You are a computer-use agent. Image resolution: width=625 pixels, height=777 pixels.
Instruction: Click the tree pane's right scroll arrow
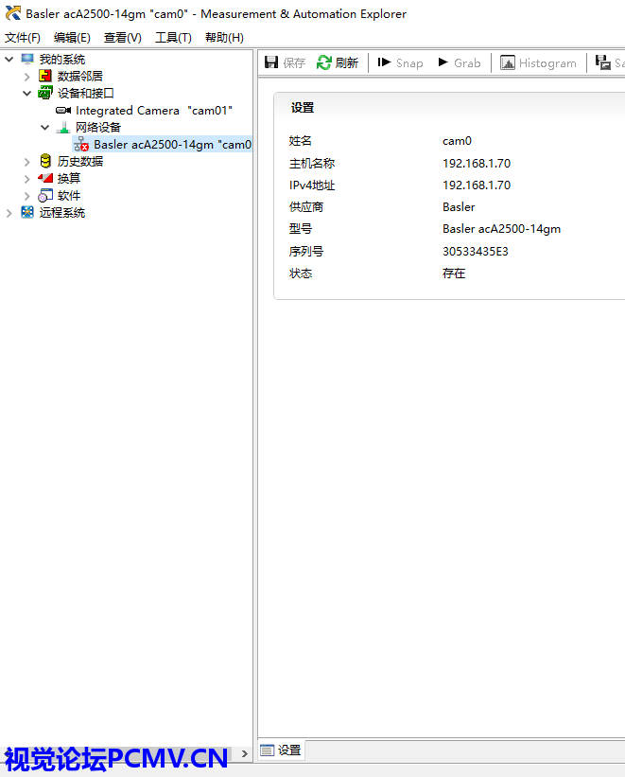(x=245, y=754)
